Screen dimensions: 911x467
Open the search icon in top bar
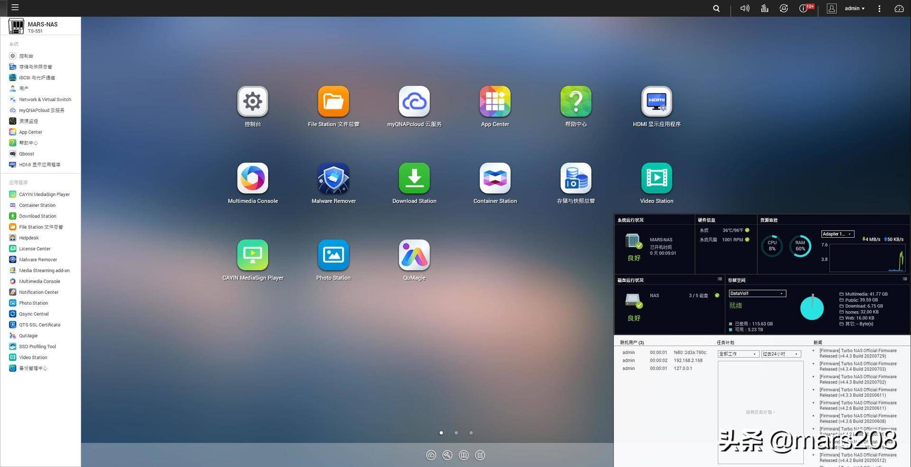[716, 9]
